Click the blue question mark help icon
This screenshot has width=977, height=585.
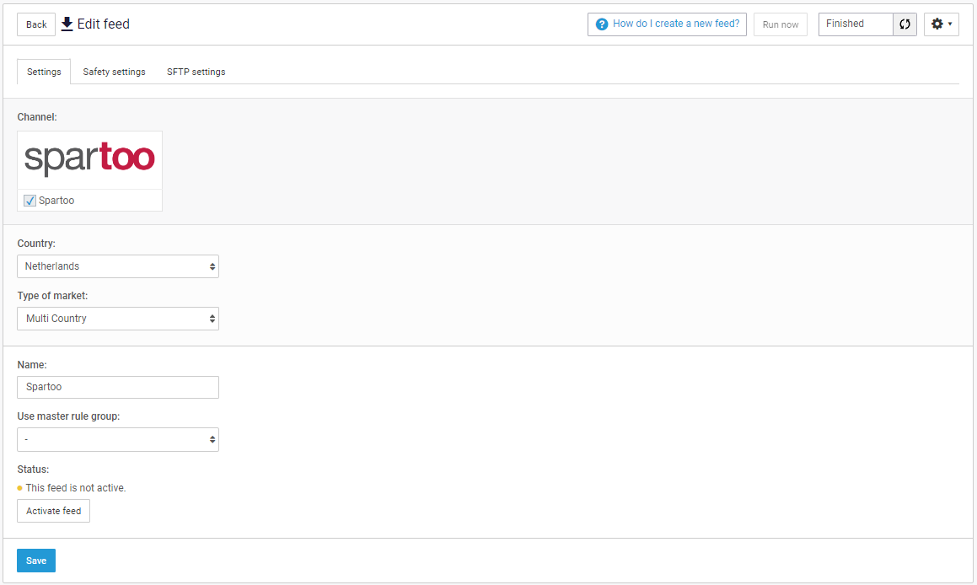pos(602,24)
